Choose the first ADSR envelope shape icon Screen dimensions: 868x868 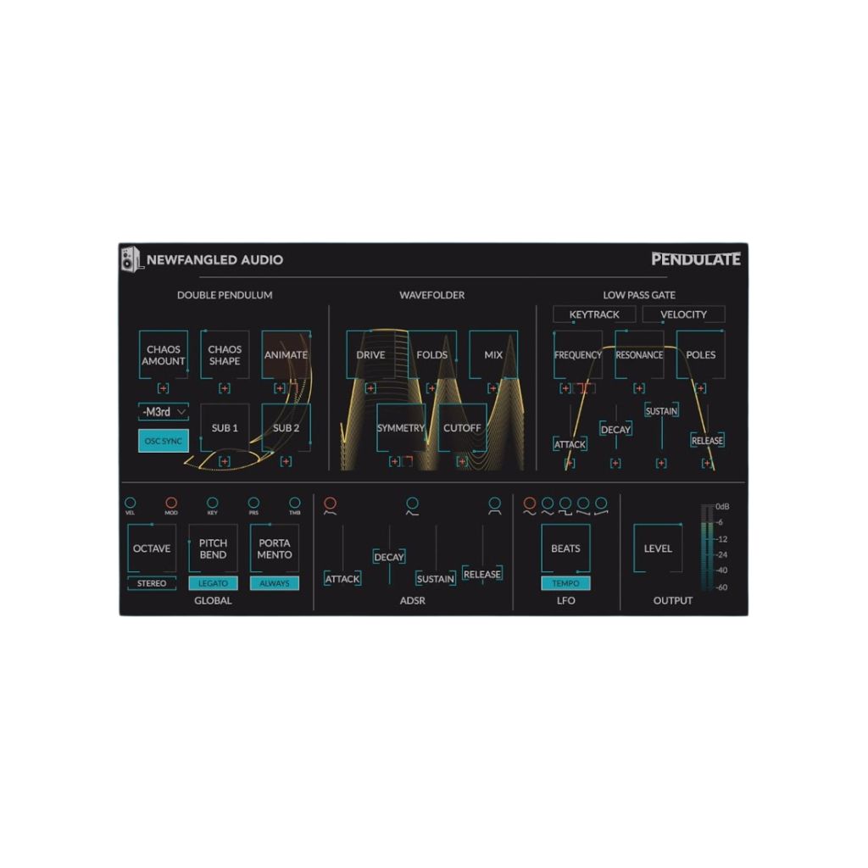point(330,505)
